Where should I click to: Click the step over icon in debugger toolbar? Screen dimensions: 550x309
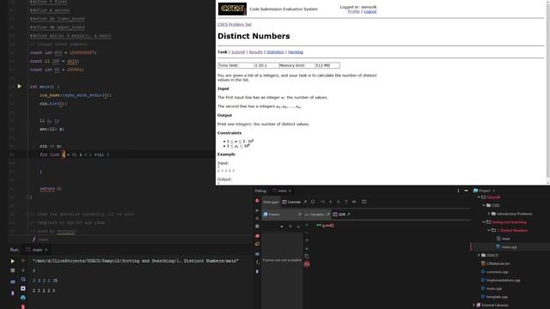click(x=323, y=202)
